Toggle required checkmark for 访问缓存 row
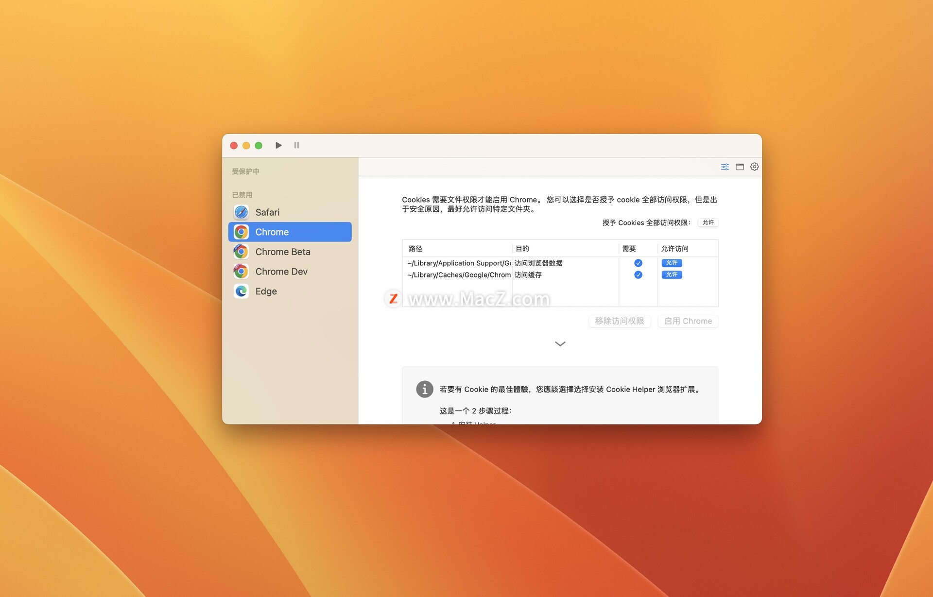 click(638, 274)
